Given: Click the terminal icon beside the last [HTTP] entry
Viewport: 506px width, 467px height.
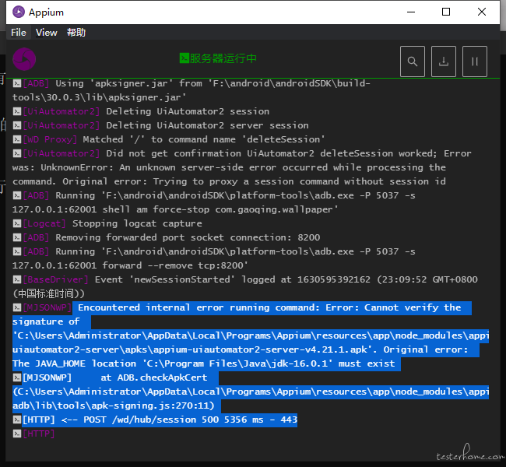Looking at the screenshot, I should pyautogui.click(x=17, y=434).
